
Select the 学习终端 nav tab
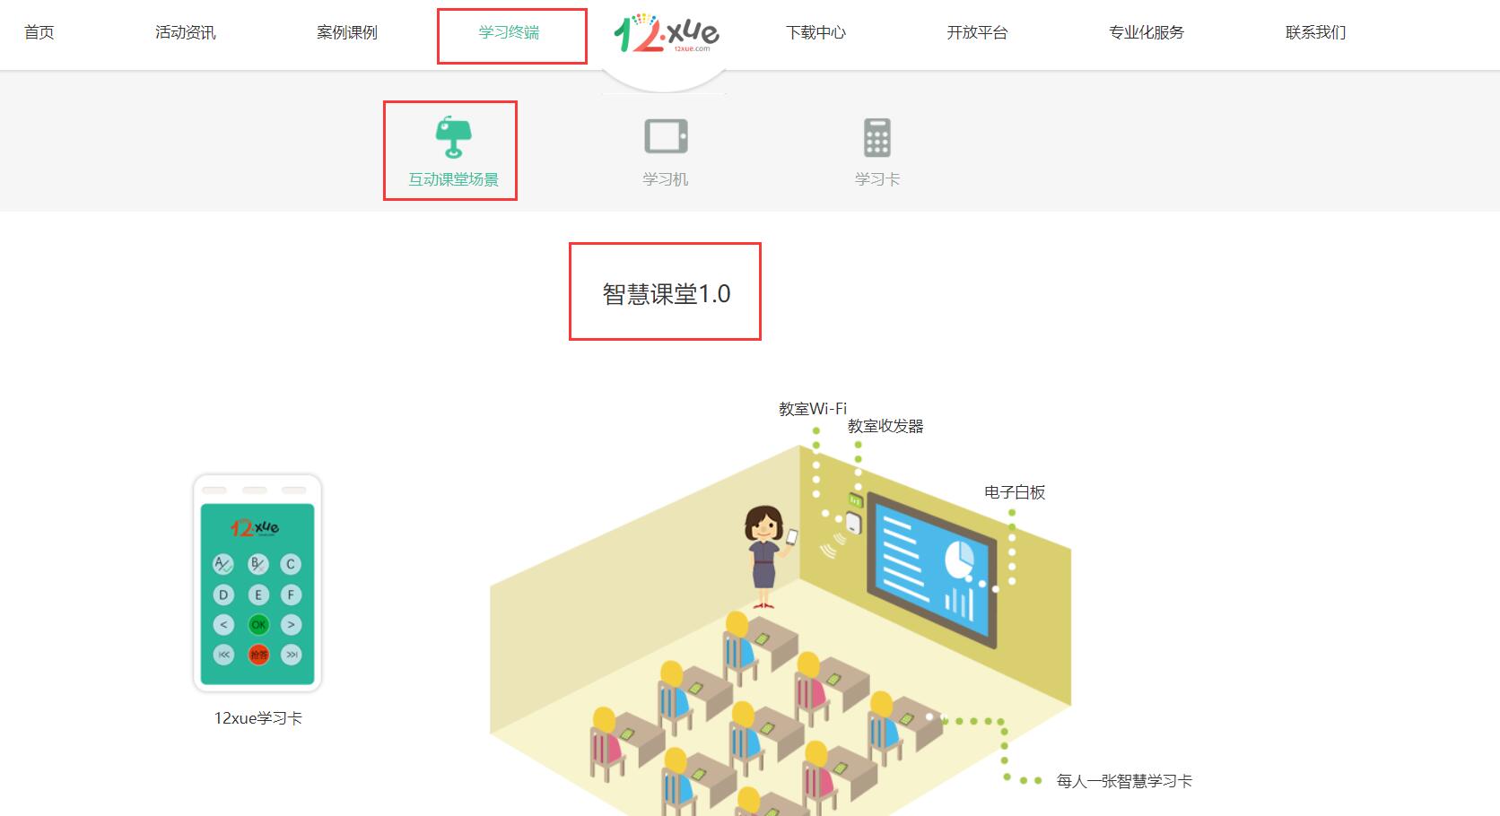pos(510,32)
